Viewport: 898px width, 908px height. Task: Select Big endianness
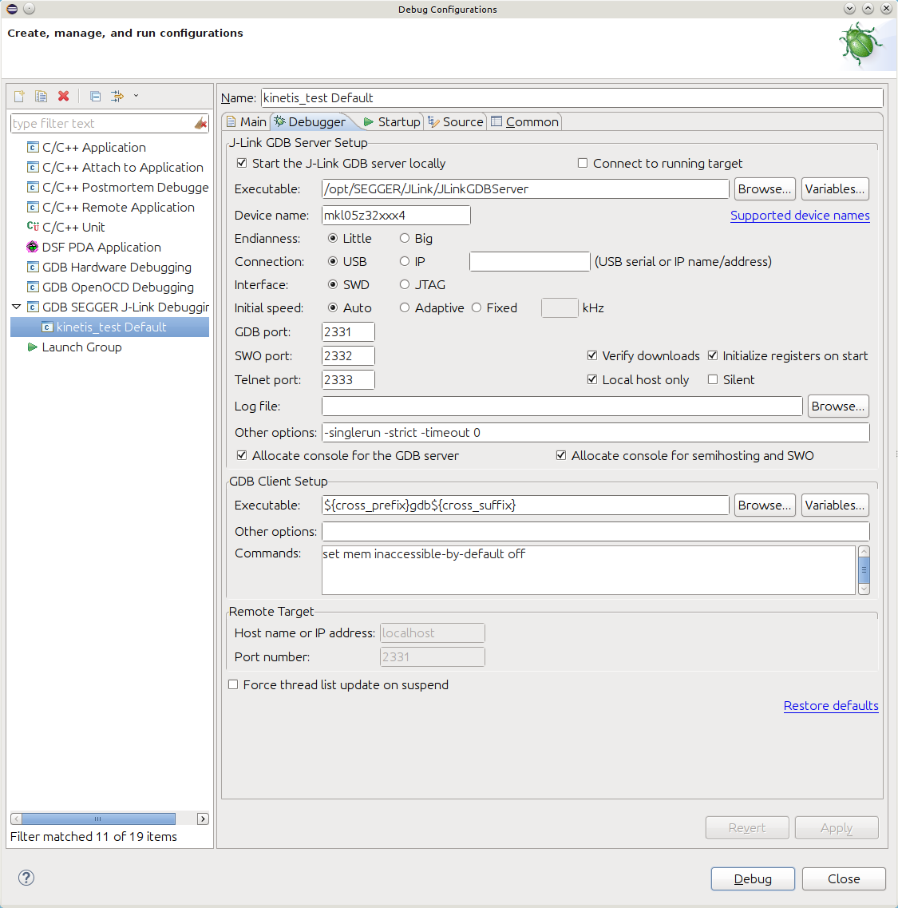404,238
